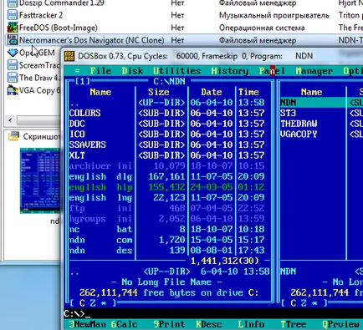The image size is (363, 330).
Task: Open the Panel menu
Action: [x=272, y=71]
